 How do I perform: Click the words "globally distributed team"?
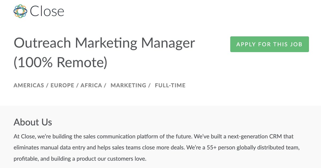[273, 148]
